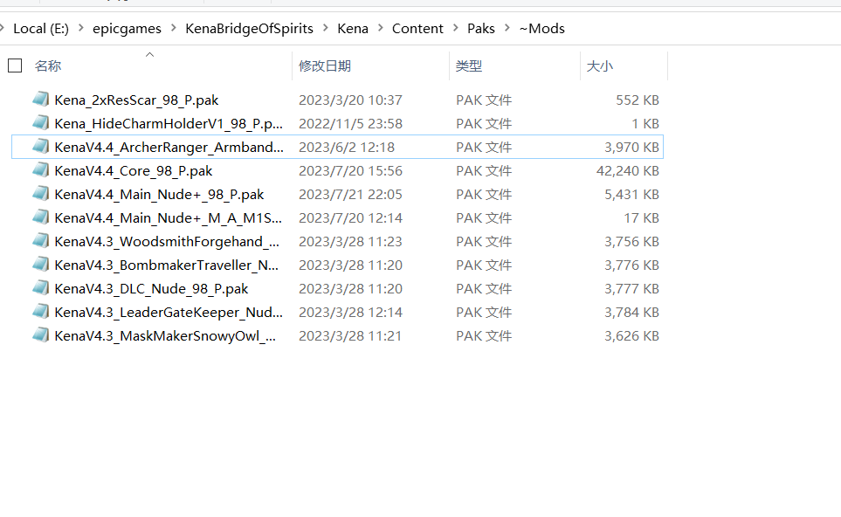Screen dimensions: 841x517
Task: Click PAK 文件 type in Kena_2xResScar row
Action: pos(484,100)
